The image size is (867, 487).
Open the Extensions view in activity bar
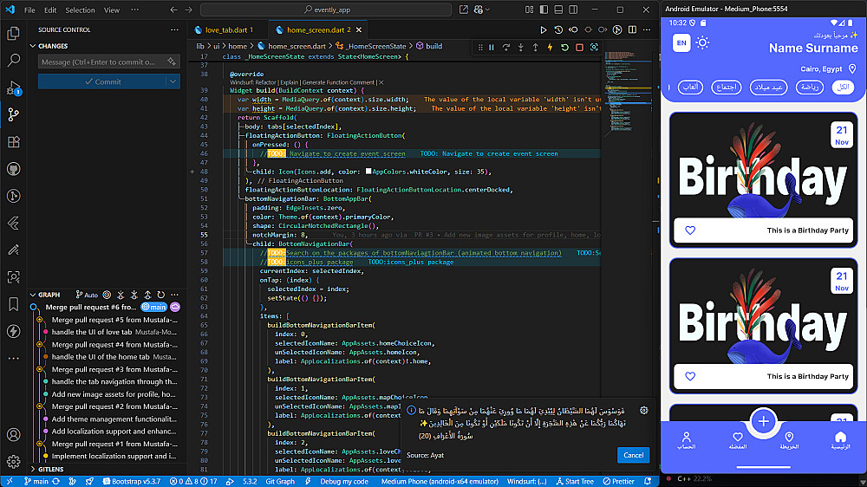coord(13,141)
